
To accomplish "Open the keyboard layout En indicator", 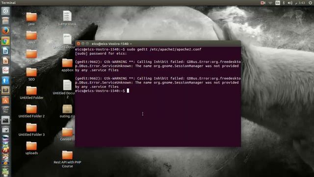I will (x=278, y=2).
